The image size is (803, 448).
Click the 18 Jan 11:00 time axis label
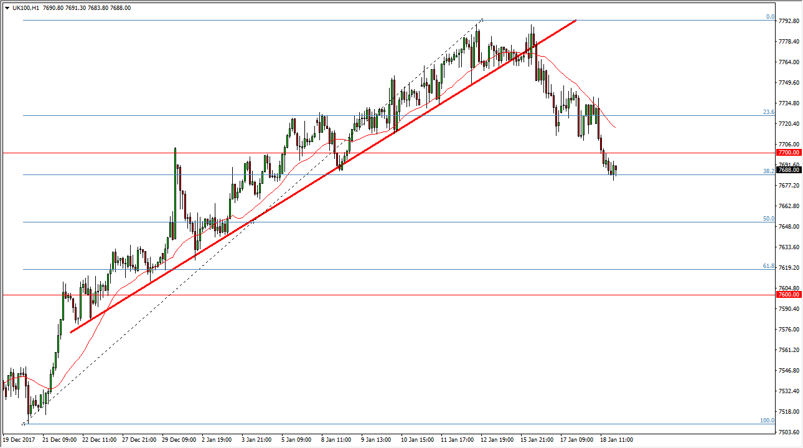[x=616, y=440]
